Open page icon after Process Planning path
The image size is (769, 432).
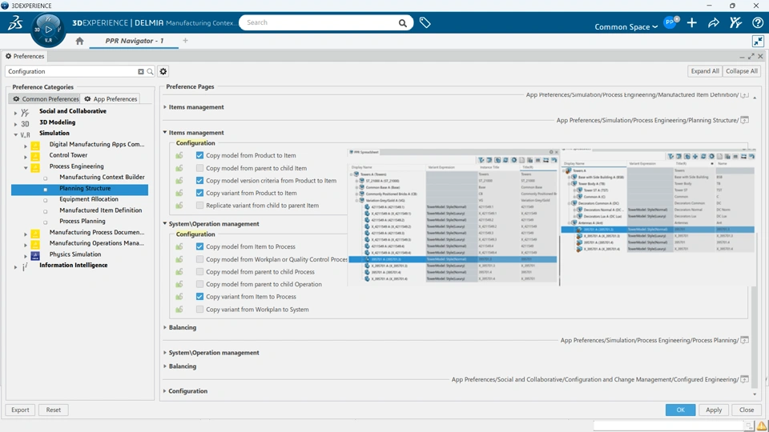[744, 340]
